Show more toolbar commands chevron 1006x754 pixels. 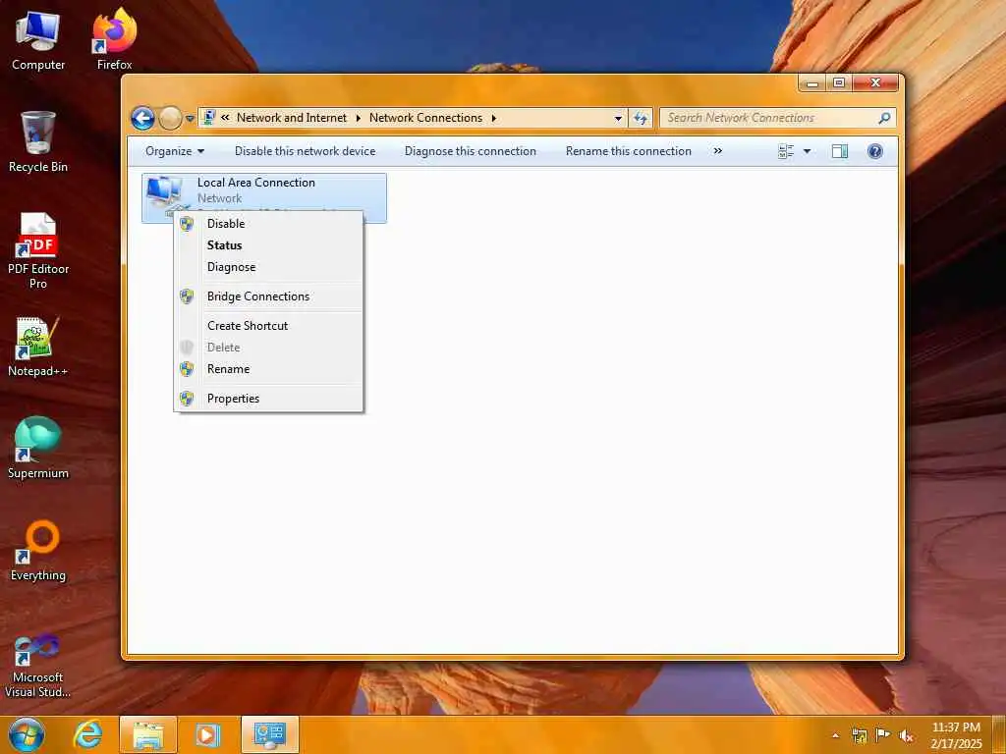(x=718, y=151)
